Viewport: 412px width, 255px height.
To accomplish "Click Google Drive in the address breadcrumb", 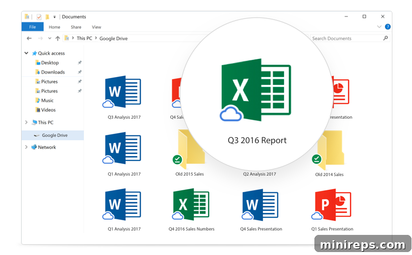I will coord(113,39).
